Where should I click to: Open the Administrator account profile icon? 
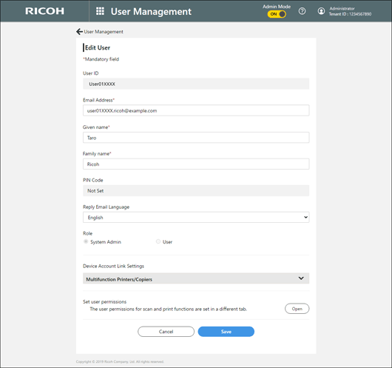(321, 11)
